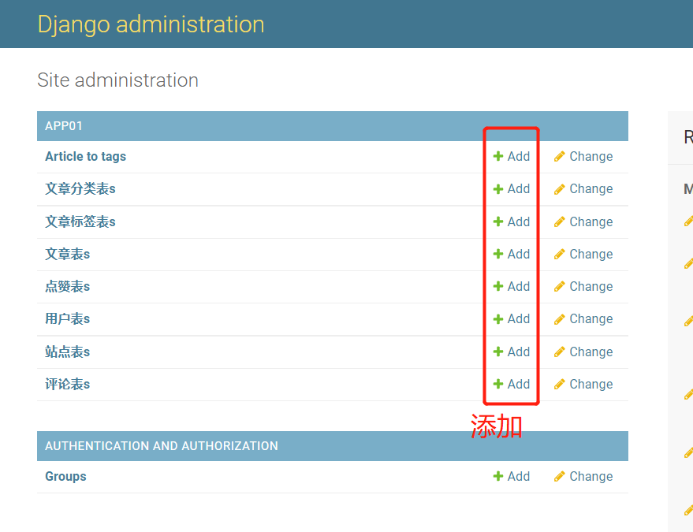Open the 点赞表s model link
693x532 pixels.
click(67, 286)
